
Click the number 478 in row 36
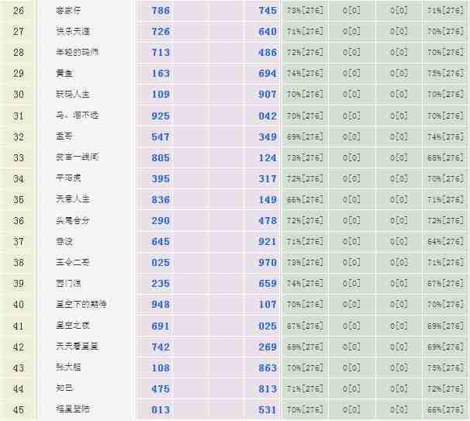coord(267,221)
